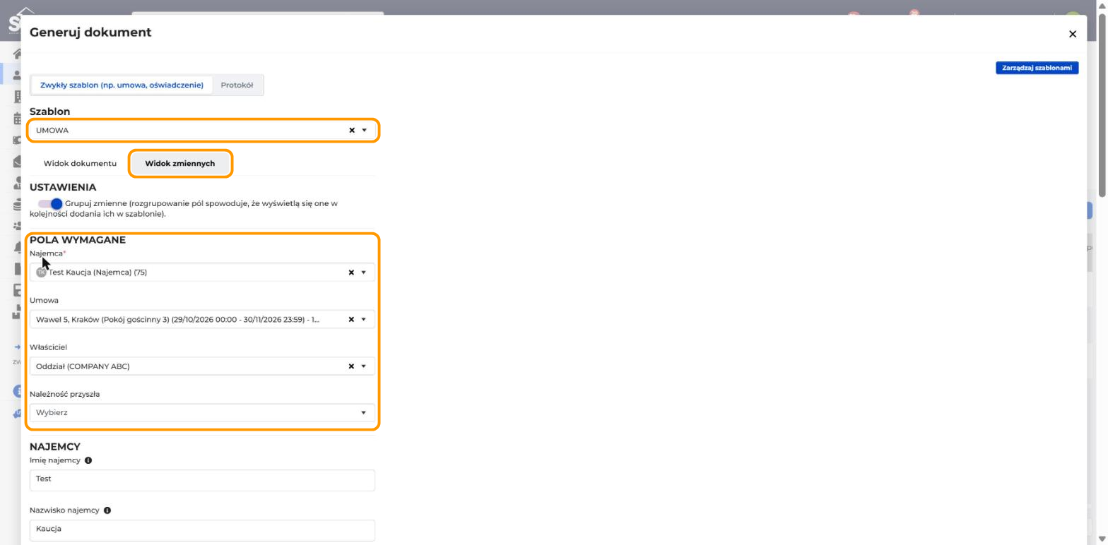Expand the Szablon dropdown arrow
The image size is (1108, 545).
tap(365, 131)
